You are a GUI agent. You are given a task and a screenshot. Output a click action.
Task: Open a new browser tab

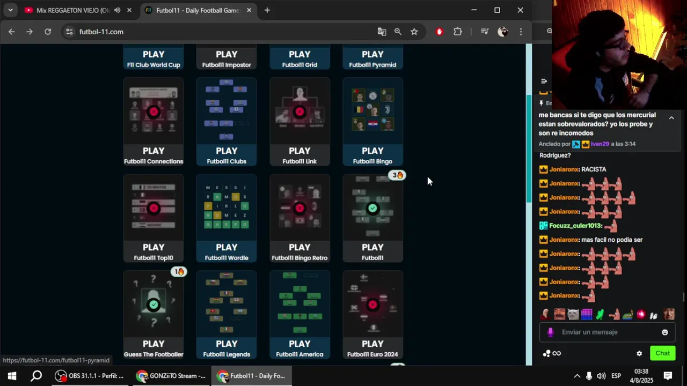[267, 10]
